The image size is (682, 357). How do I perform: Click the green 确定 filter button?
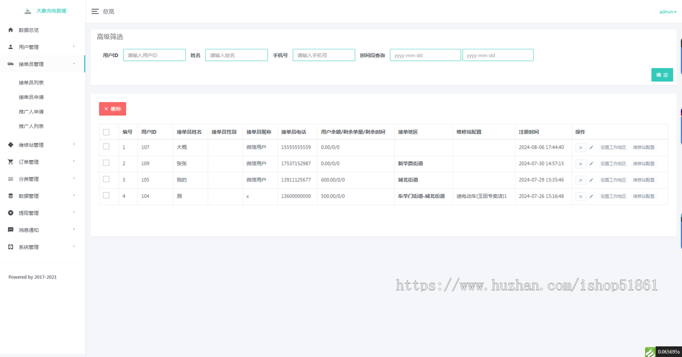pyautogui.click(x=662, y=75)
